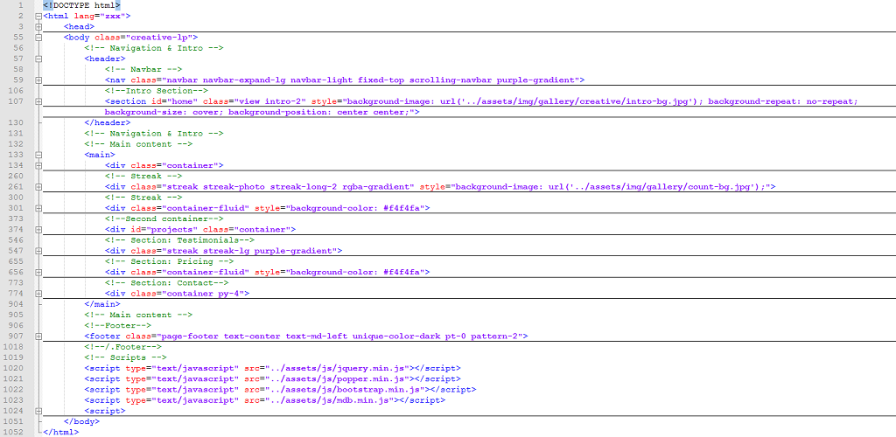The image size is (896, 437).
Task: Expand the folded head section
Action: pos(39,26)
